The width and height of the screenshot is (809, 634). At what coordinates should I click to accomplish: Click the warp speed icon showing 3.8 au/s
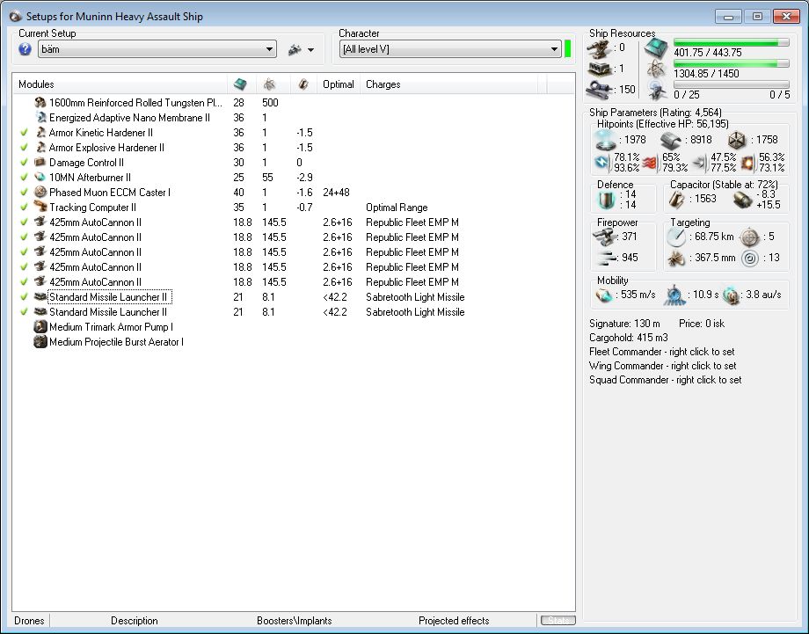pos(731,295)
